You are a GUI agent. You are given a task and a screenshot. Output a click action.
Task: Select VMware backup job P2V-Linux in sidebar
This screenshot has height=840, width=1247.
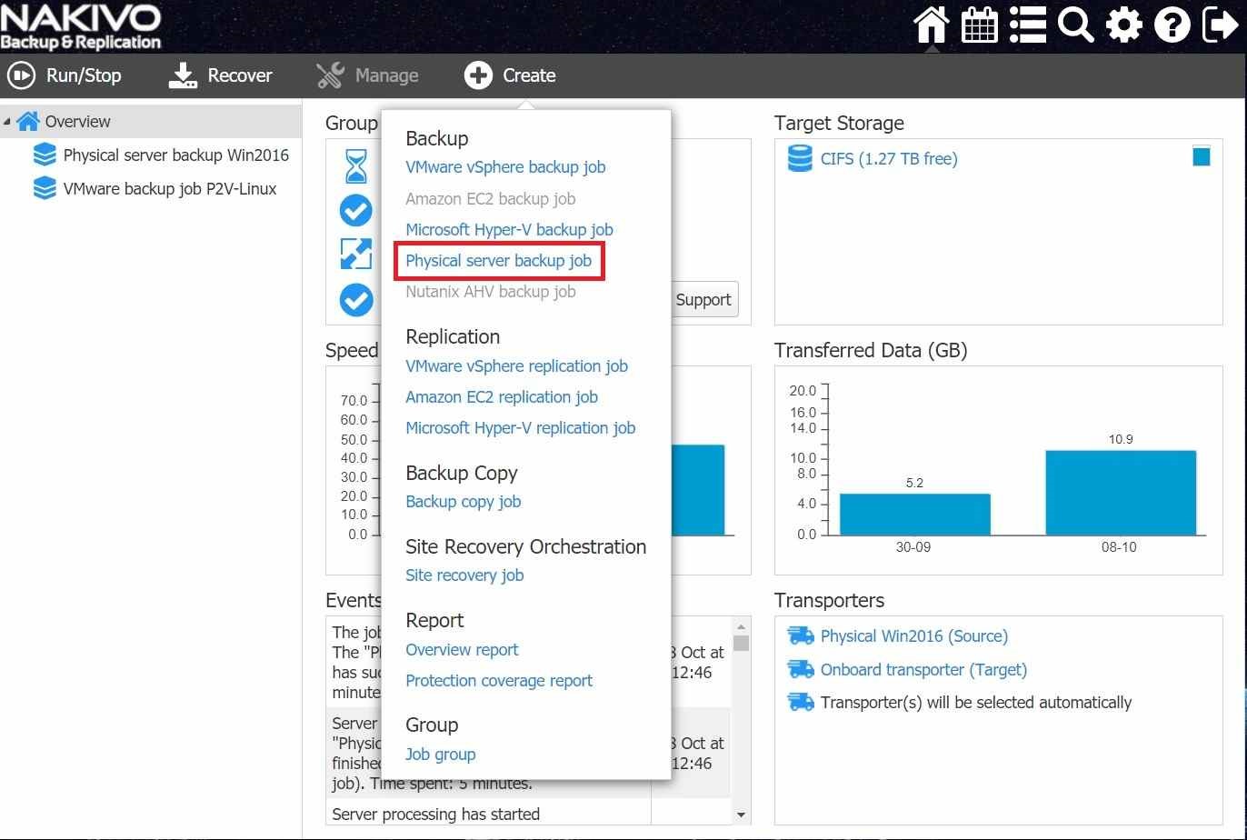(x=170, y=188)
